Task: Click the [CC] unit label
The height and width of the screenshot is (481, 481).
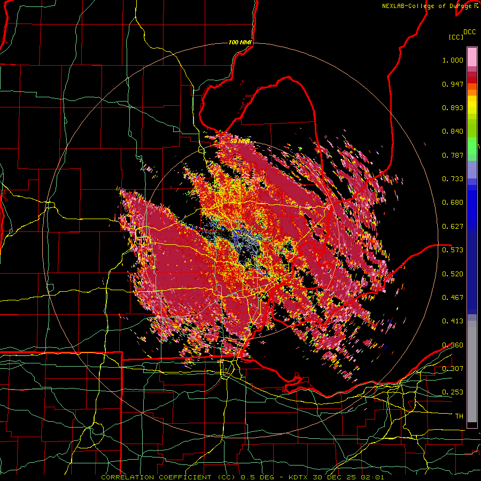Action: (456, 37)
